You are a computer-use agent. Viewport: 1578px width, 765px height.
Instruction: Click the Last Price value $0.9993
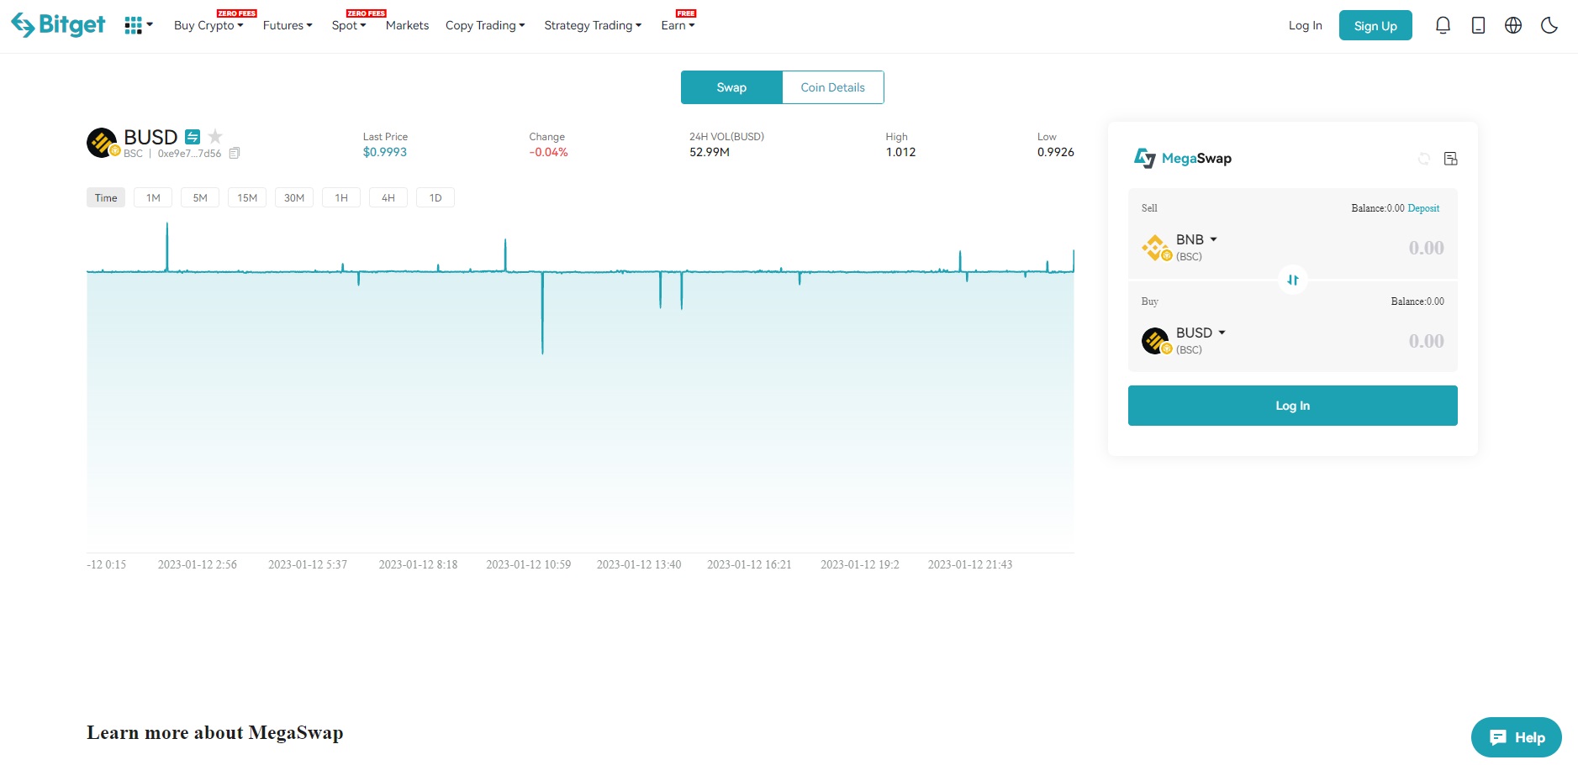pos(385,152)
